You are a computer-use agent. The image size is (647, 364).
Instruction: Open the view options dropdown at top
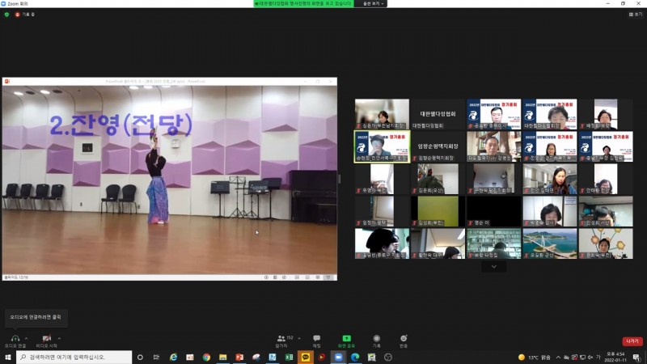click(373, 3)
